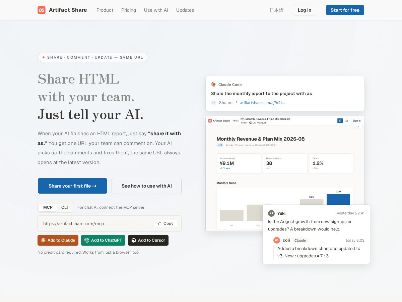Open the Product menu item
402x302 pixels.
pos(105,10)
